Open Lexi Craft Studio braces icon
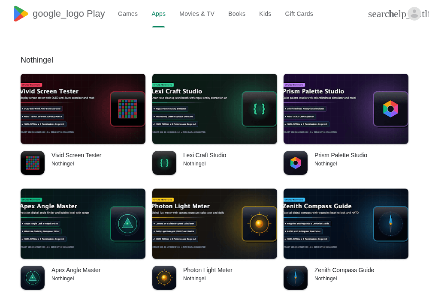 (164, 163)
